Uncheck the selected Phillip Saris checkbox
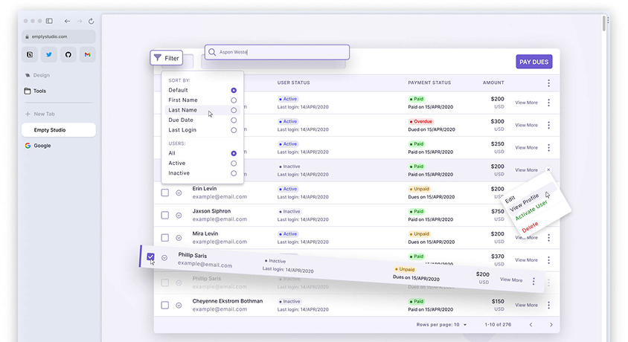 151,257
